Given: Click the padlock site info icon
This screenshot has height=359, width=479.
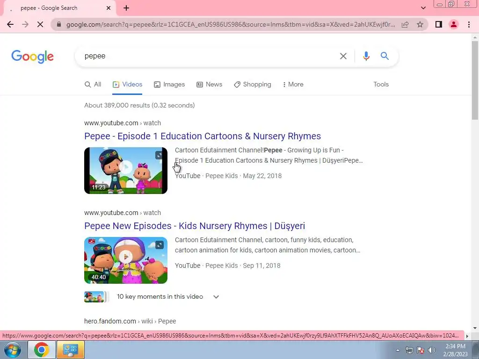Looking at the screenshot, I should click(x=59, y=24).
